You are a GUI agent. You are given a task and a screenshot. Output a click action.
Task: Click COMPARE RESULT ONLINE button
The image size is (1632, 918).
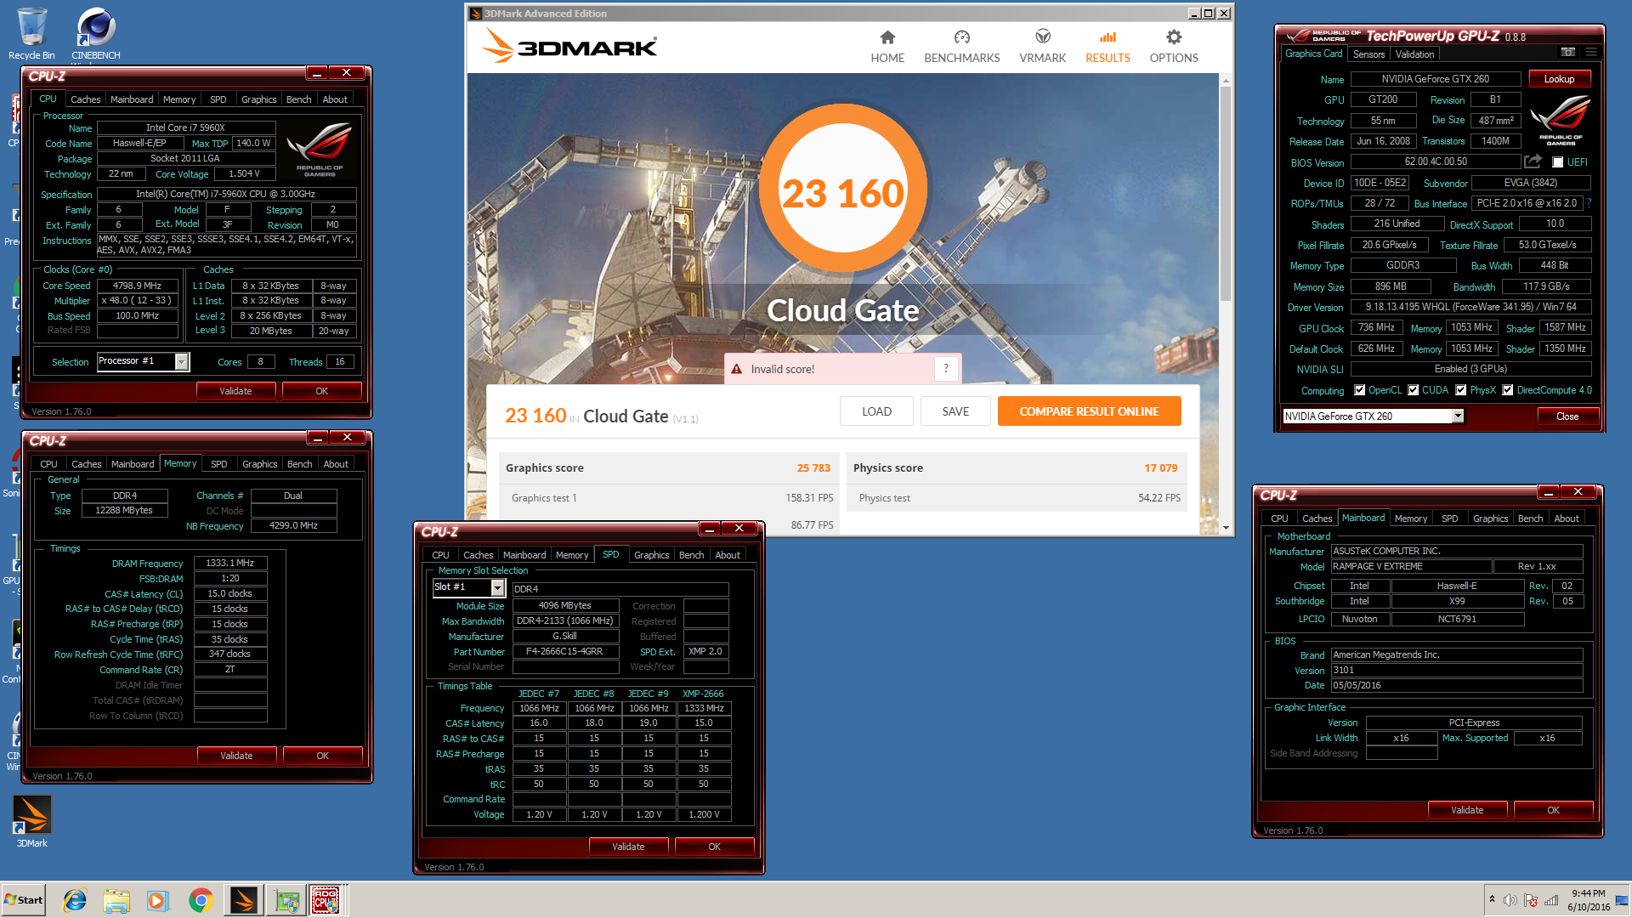point(1089,411)
